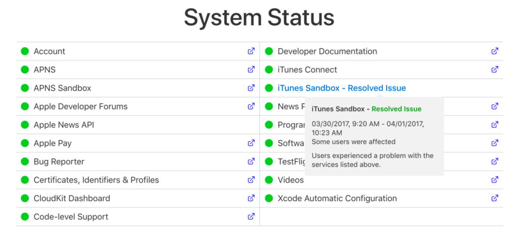
Task: Open APNS Sandbox external link icon
Action: click(x=251, y=88)
